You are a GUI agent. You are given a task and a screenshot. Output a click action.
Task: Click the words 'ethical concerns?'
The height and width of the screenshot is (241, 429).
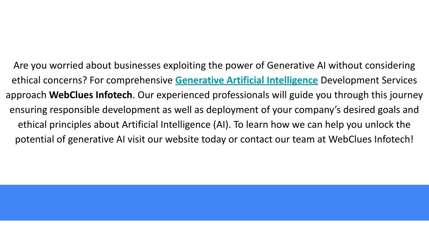[x=49, y=80]
